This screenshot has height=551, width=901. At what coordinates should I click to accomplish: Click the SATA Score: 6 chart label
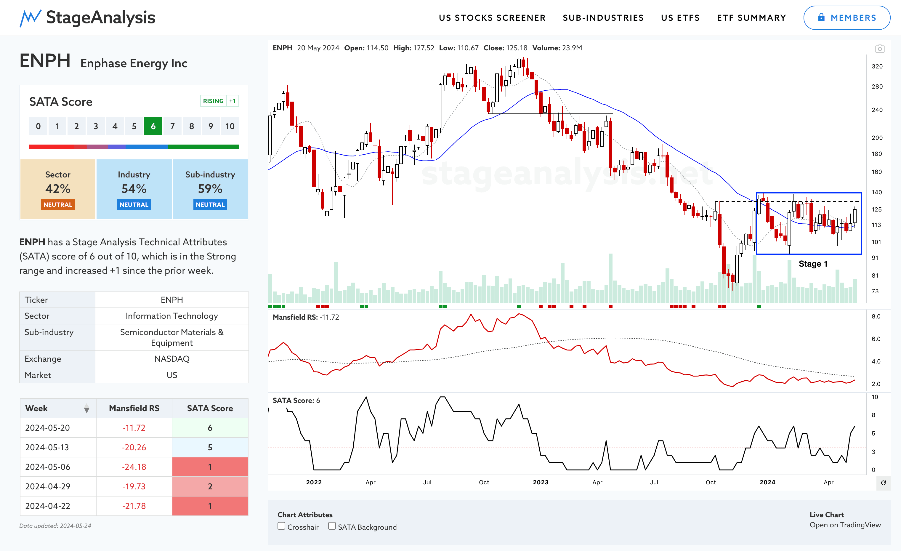296,400
